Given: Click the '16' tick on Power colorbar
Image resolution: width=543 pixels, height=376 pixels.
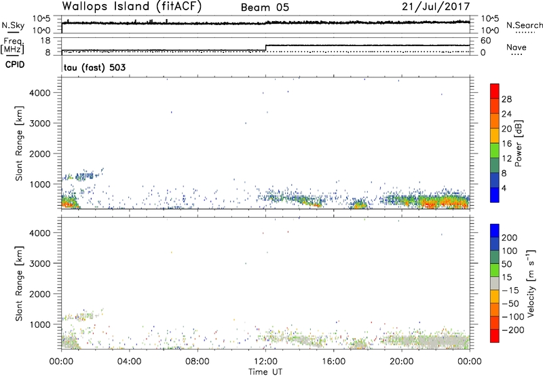Looking at the screenshot, I should (506, 144).
